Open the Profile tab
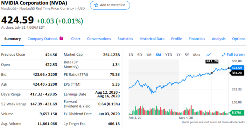Screen dimensions: 246x129 click(x=177, y=39)
